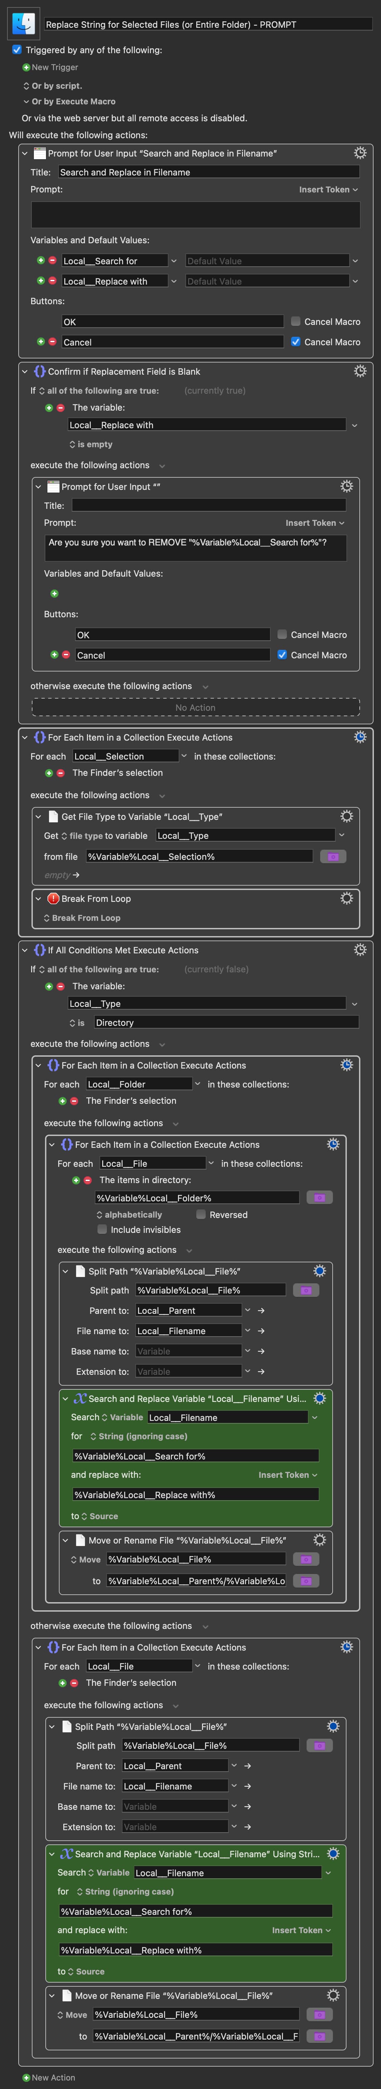Collapse the Get File Type to Variable action
Screen dimensions: 381x2089
tap(38, 816)
